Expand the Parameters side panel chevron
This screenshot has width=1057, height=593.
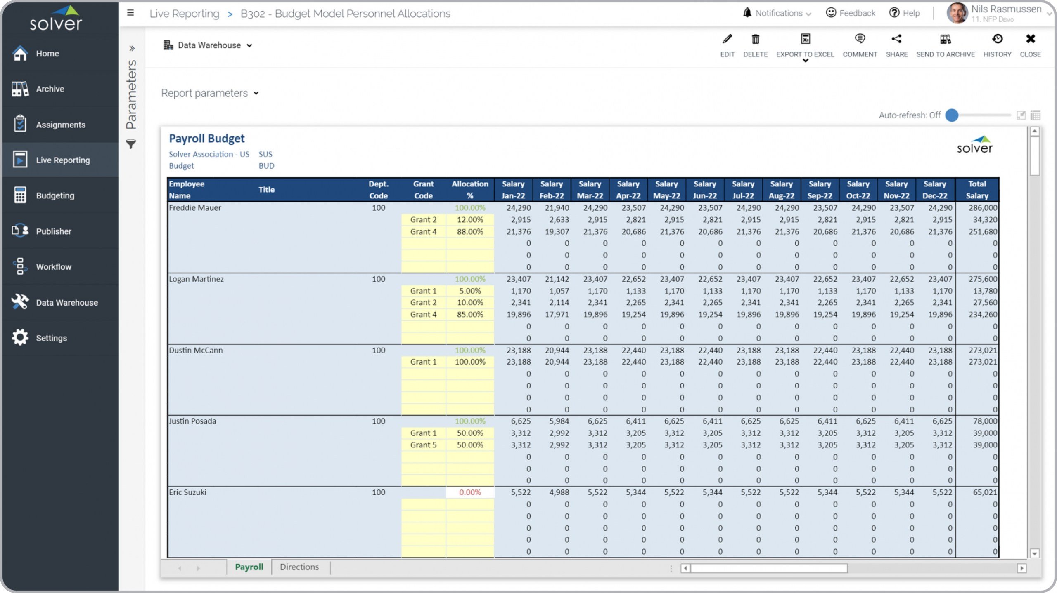[x=132, y=49]
